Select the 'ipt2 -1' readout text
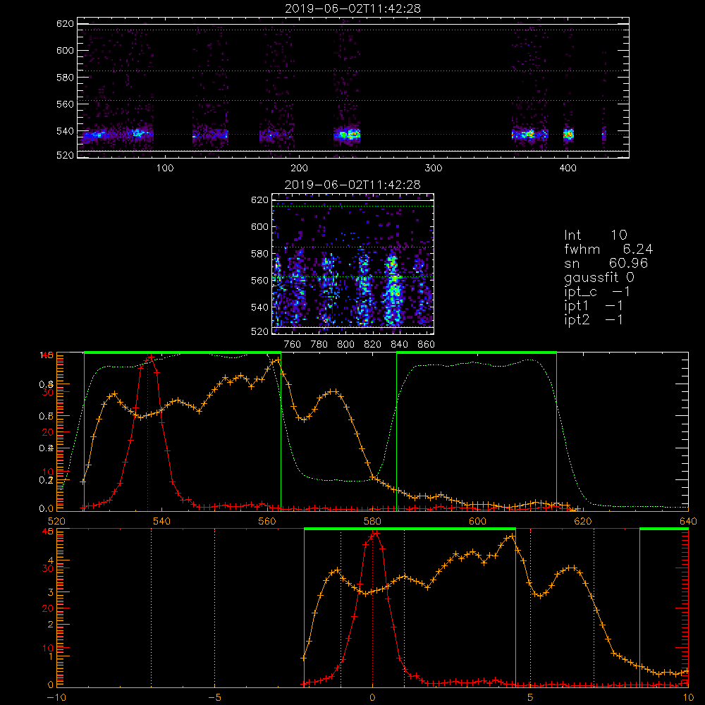705x705 pixels. 594,320
